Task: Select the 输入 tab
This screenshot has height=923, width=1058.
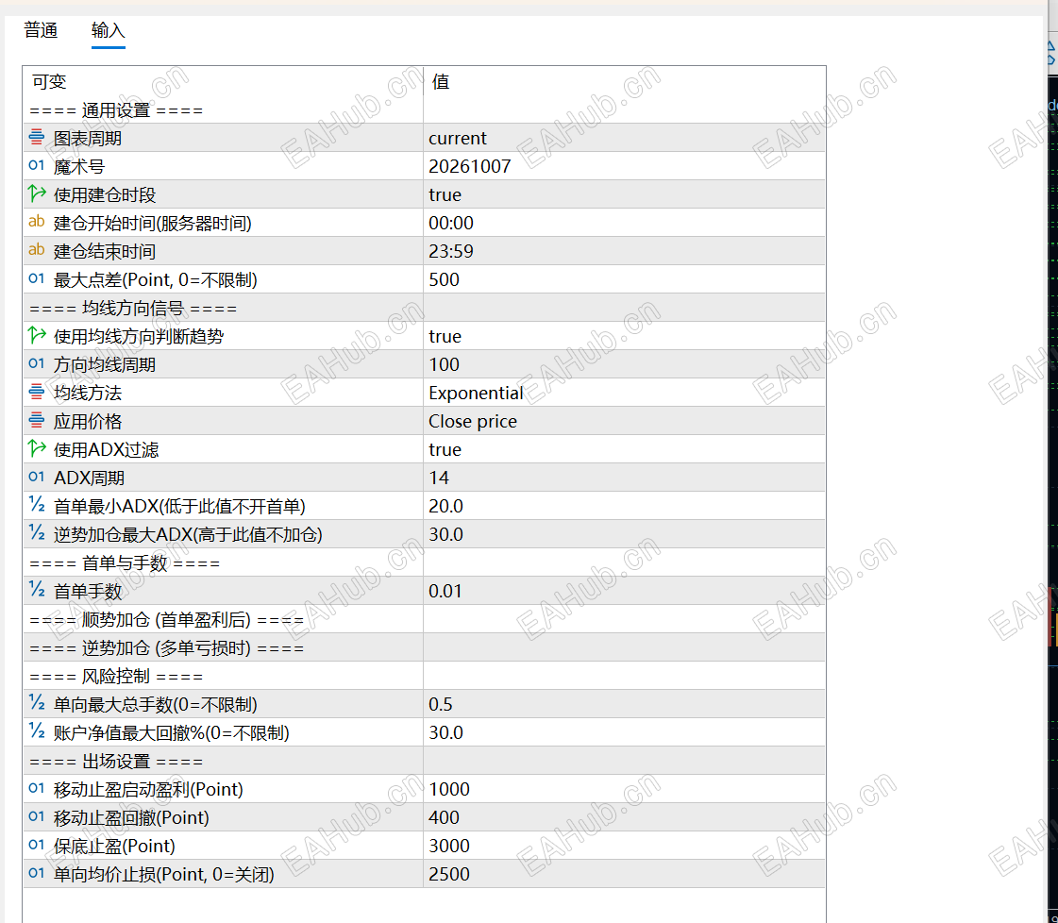Action: tap(108, 30)
